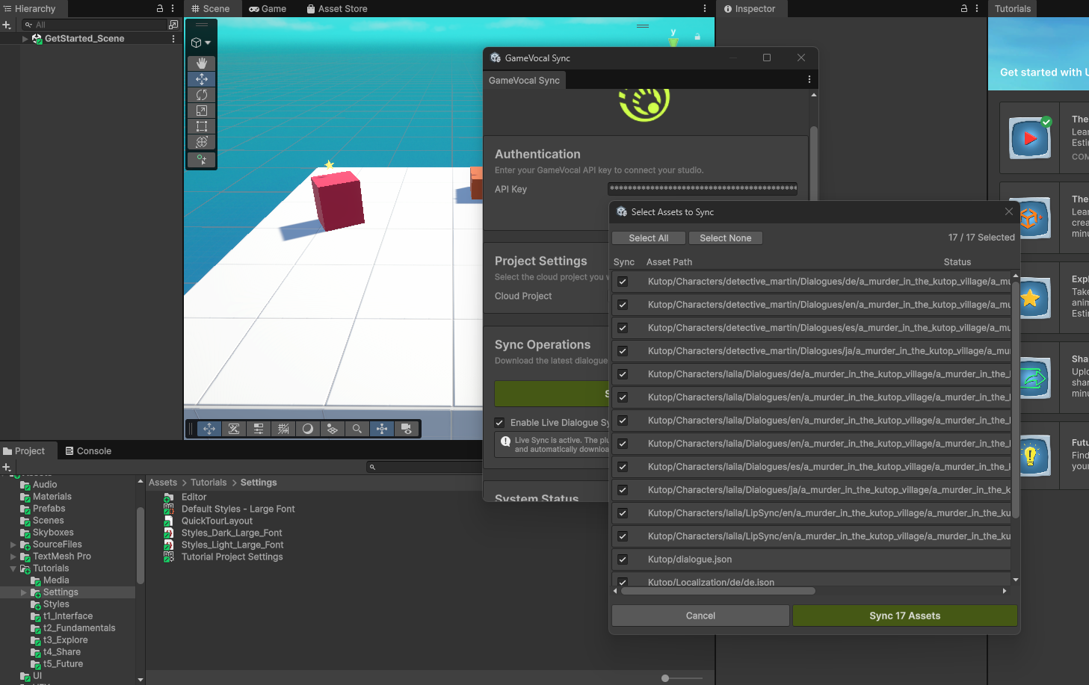
Task: Adjust the Project icon size slider
Action: coord(665,678)
